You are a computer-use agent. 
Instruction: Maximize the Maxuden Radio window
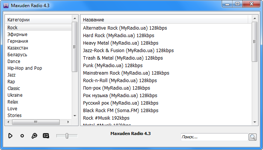237,4
